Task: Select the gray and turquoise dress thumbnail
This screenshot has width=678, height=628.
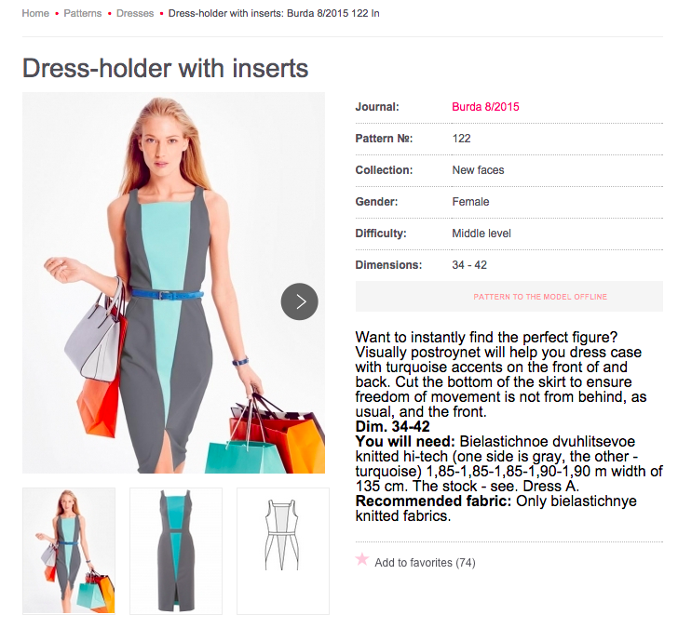Action: coord(176,551)
